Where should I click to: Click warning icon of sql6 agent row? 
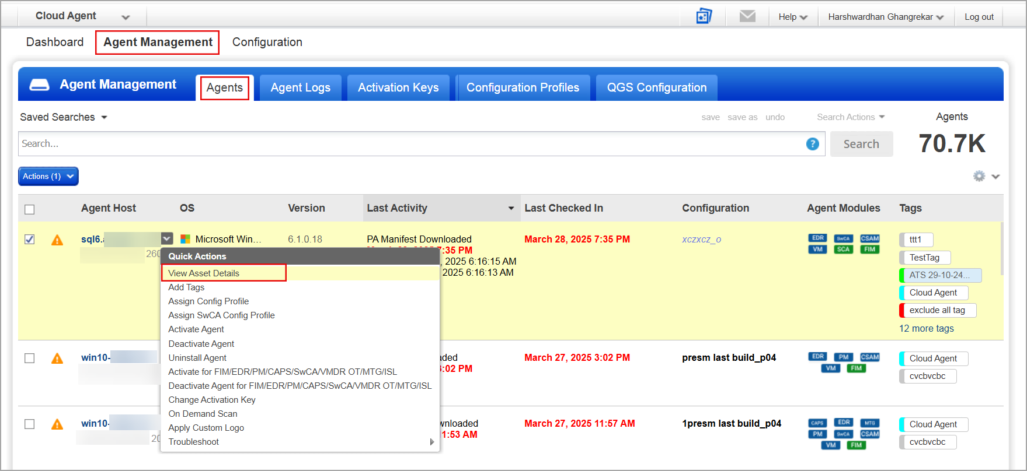pyautogui.click(x=57, y=240)
